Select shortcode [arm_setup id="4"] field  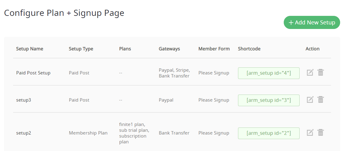coord(269,73)
